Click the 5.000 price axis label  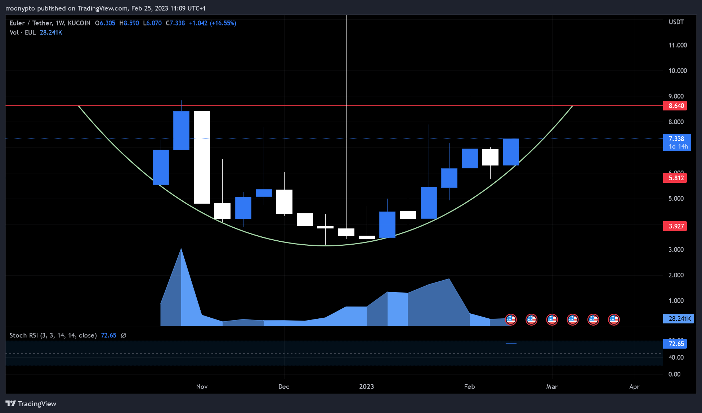[x=676, y=199]
